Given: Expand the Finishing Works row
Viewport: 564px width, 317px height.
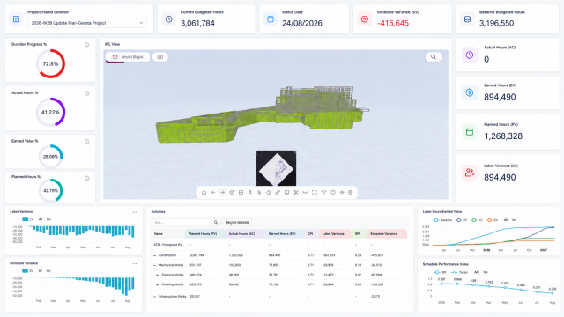Looking at the screenshot, I should 157,284.
